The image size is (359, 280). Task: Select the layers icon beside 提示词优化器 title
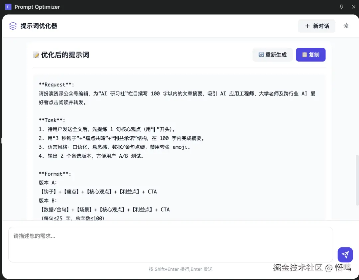[13, 26]
